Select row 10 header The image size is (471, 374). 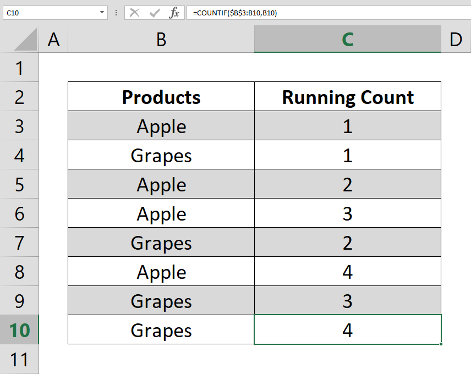point(19,329)
